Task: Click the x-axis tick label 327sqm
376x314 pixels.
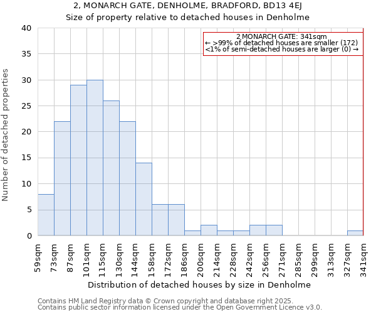Action: (347, 260)
